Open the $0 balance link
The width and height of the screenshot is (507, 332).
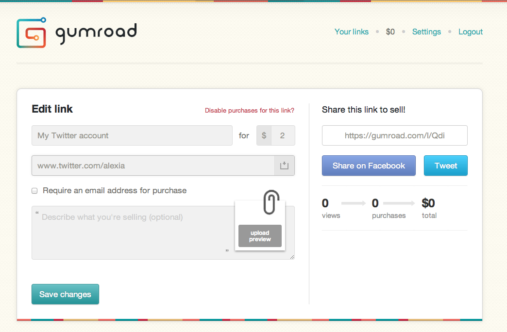(390, 32)
